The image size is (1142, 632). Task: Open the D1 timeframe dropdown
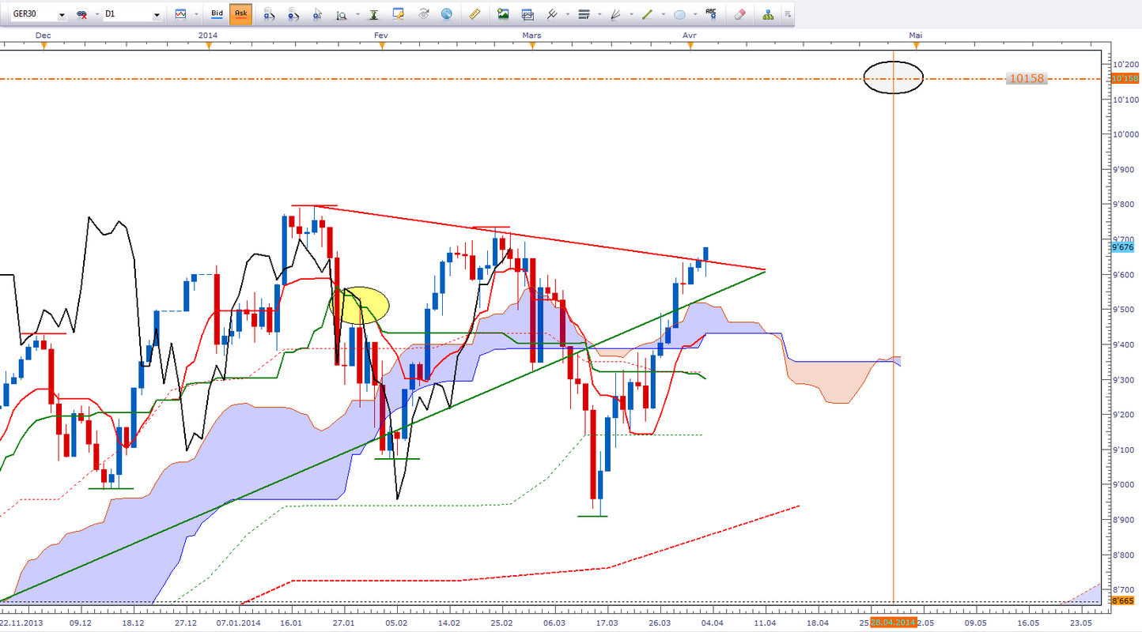157,15
